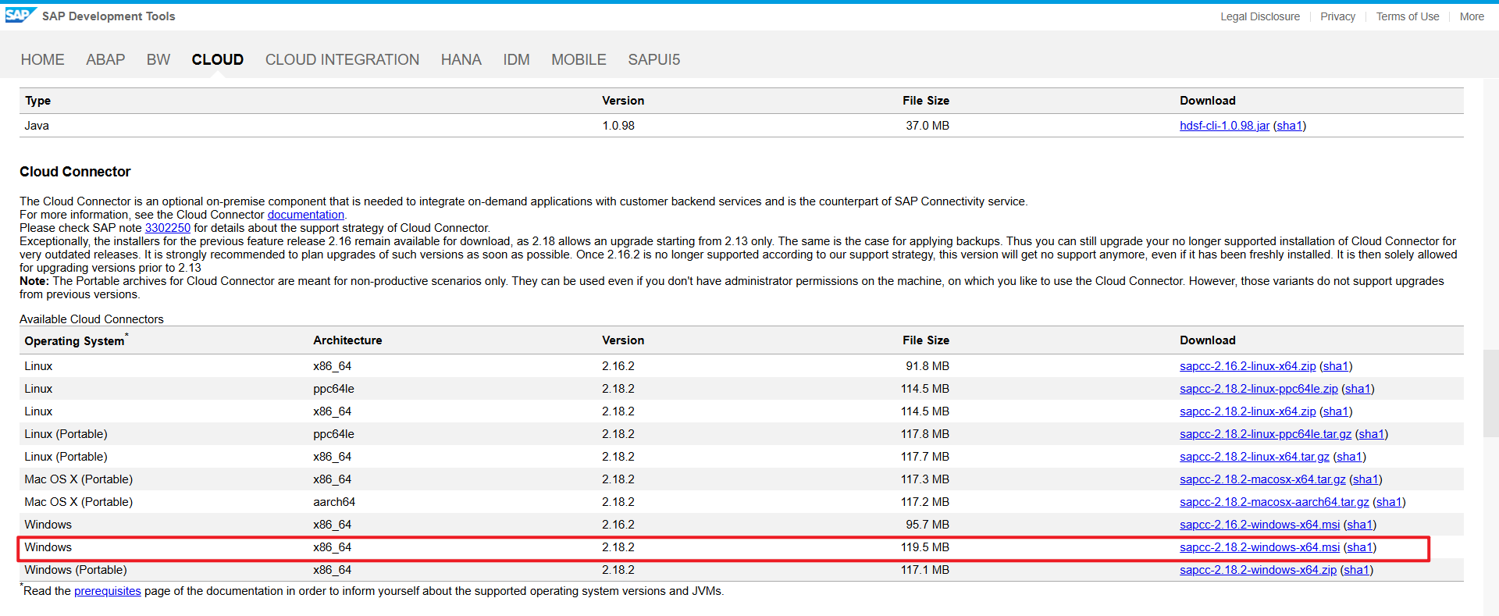1499x616 pixels.
Task: Download sapcc-2.18.2-windows-x64.zip
Action: click(1258, 570)
